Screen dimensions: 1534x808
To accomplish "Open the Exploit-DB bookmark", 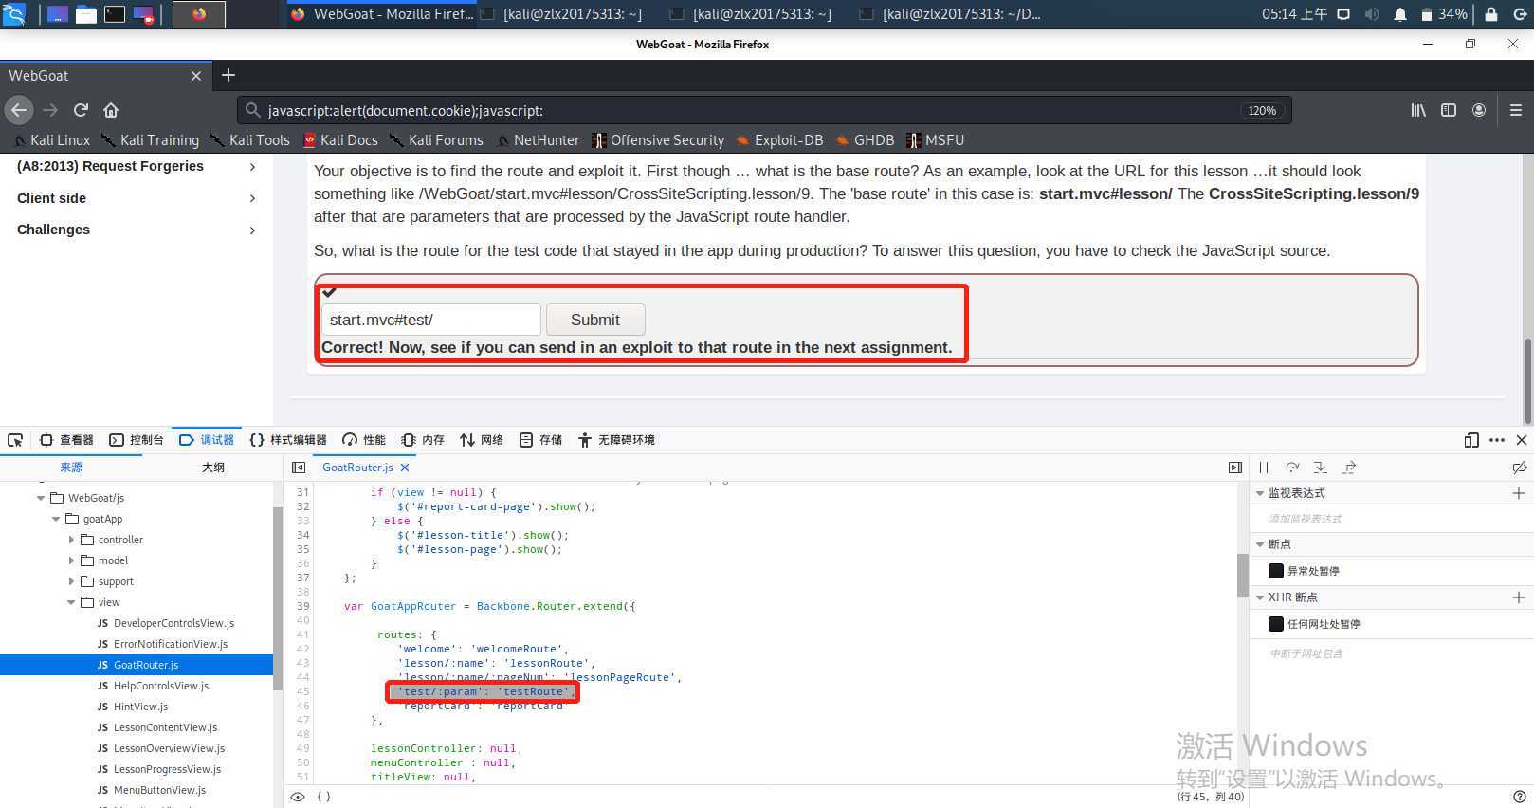I will (x=780, y=140).
